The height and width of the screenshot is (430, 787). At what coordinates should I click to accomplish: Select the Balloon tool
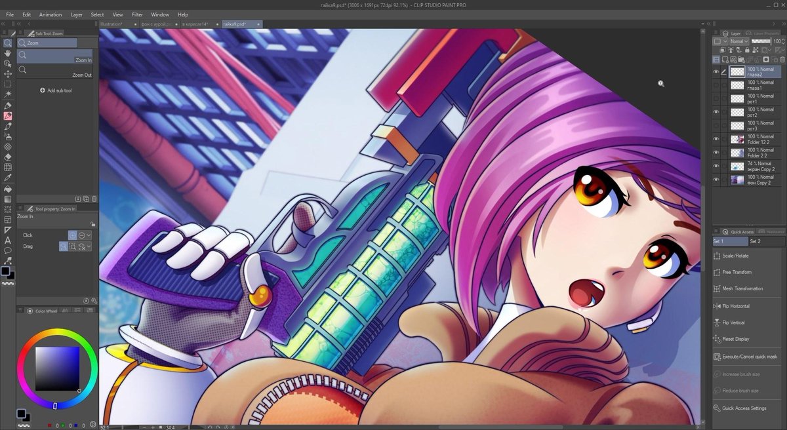click(8, 250)
